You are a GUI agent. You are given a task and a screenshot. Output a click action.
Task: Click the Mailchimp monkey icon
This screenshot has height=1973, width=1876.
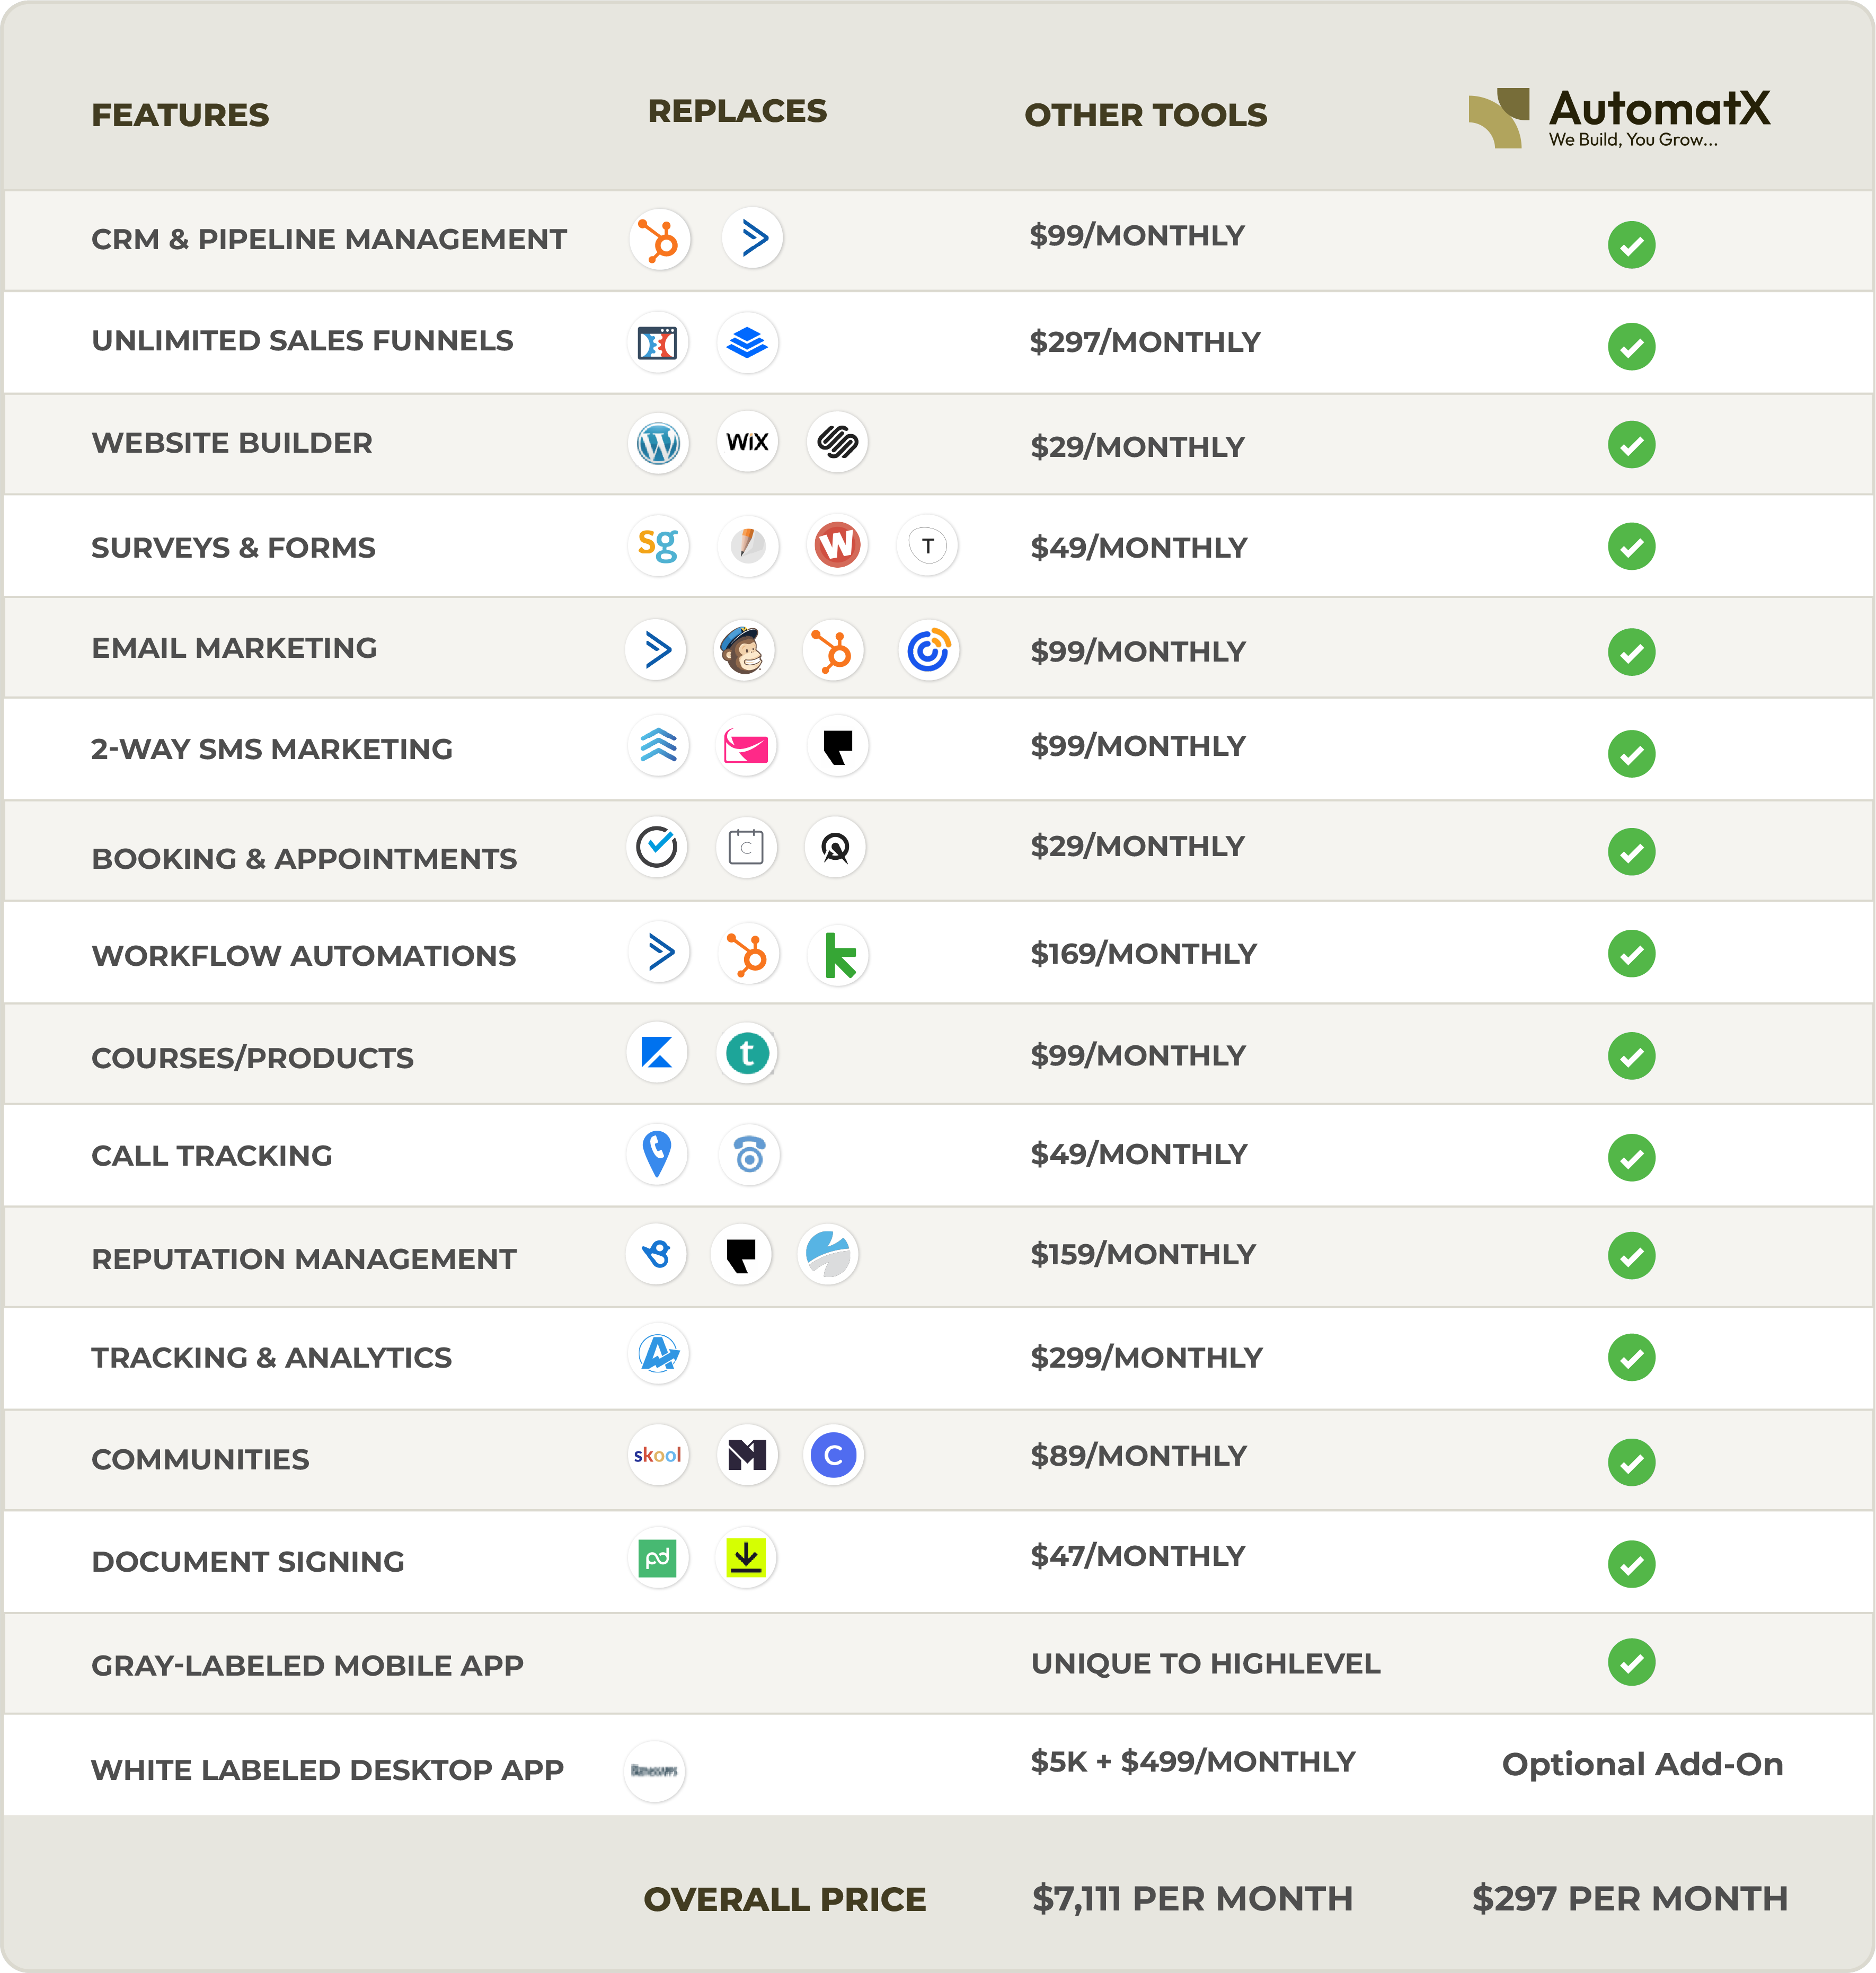tap(744, 650)
